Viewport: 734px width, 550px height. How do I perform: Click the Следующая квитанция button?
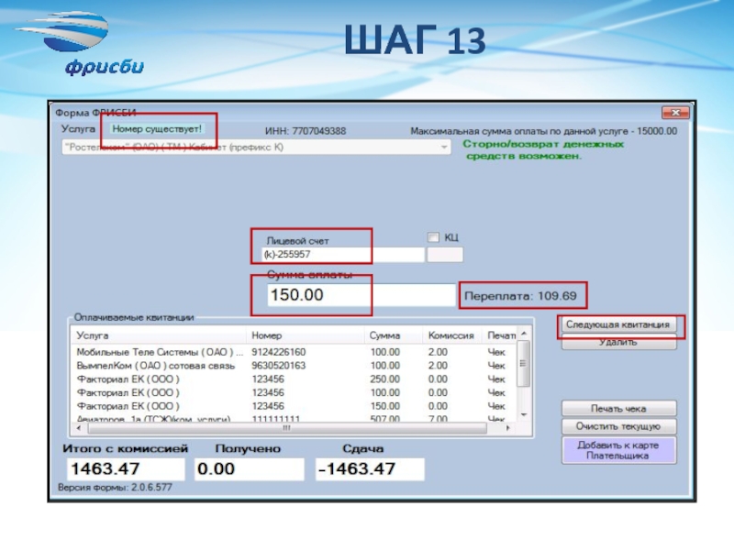pyautogui.click(x=618, y=324)
